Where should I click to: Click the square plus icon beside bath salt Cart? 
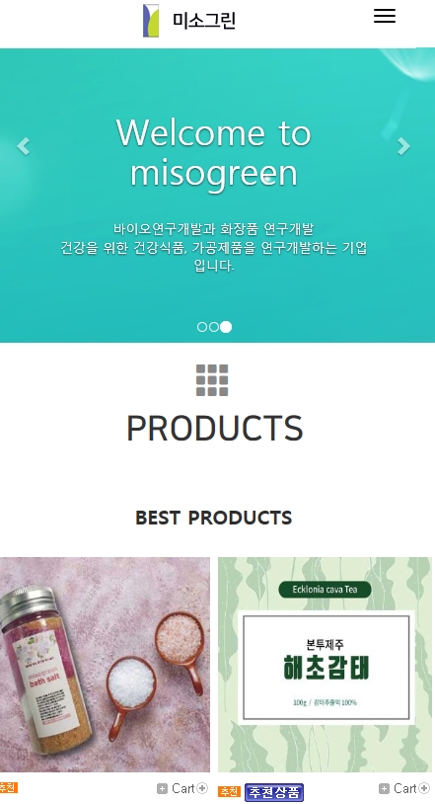pyautogui.click(x=162, y=788)
